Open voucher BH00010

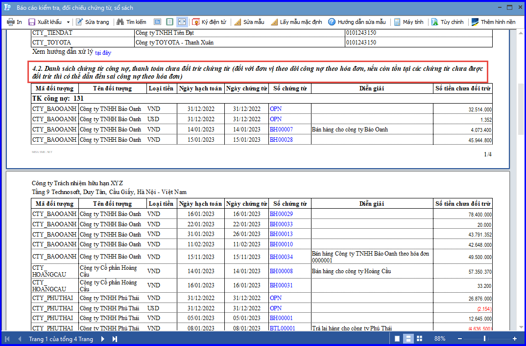(x=281, y=244)
